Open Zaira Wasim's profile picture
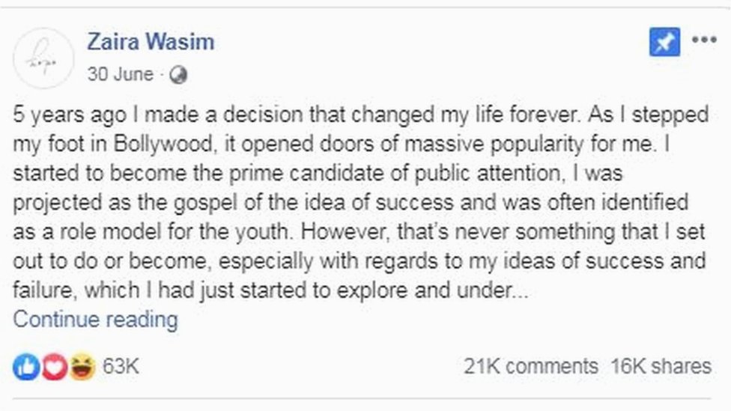This screenshot has height=411, width=731. [43, 58]
